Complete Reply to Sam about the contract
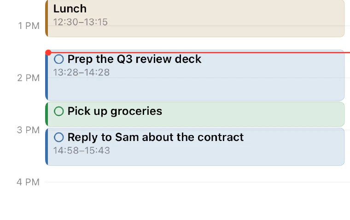Viewport: 350px width, 220px height. pyautogui.click(x=59, y=137)
